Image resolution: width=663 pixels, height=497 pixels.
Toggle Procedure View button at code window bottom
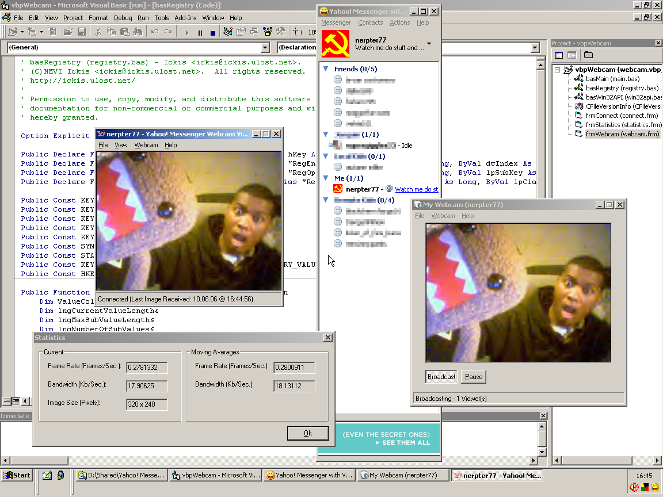click(7, 400)
